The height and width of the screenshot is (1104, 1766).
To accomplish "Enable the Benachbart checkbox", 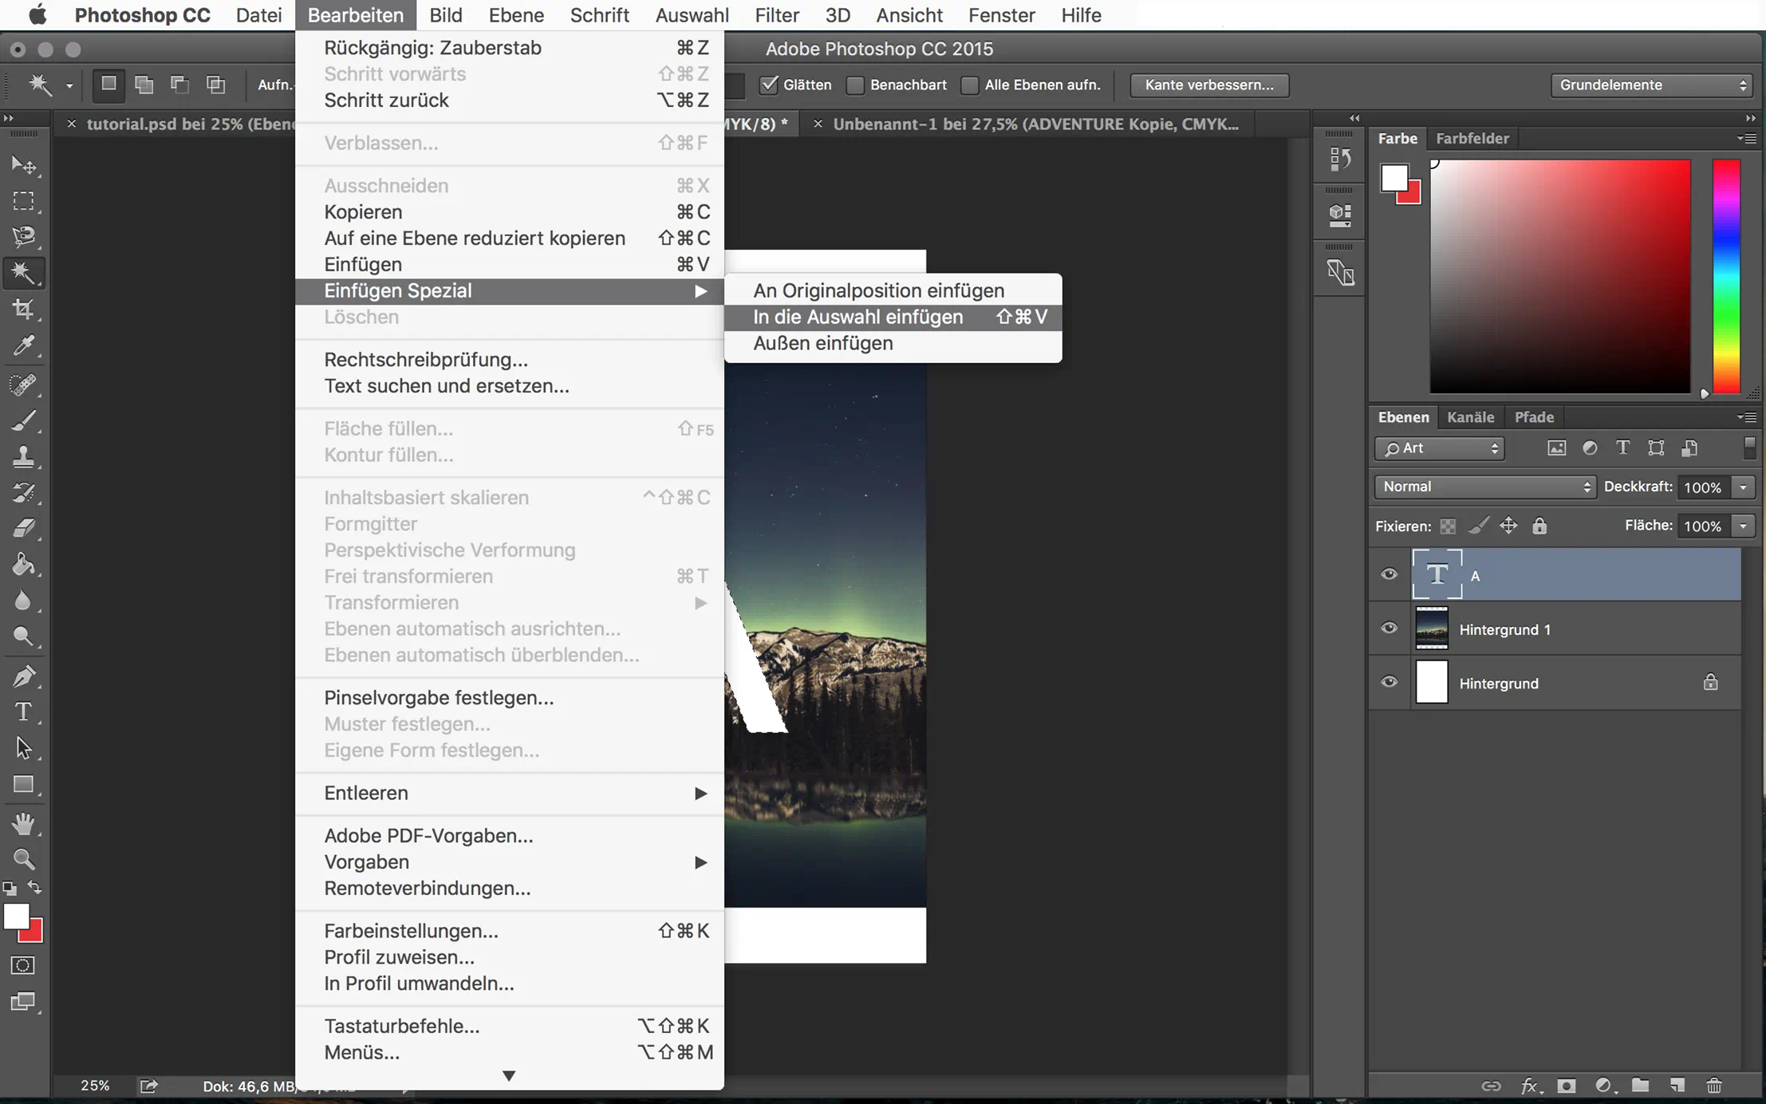I will 855,85.
